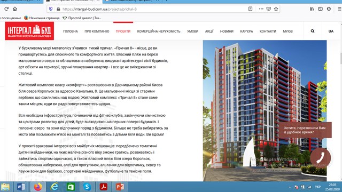View site security padlock information
Image resolution: width=342 pixels, height=192 pixels.
58,9
